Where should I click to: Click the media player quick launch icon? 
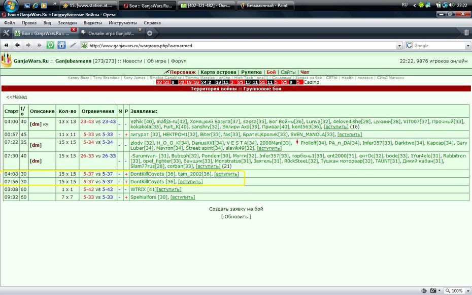(x=44, y=6)
